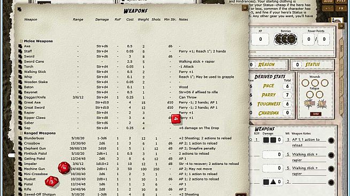Select radio button on first character weapon row
This screenshot has width=350, height=196.
click(250, 140)
